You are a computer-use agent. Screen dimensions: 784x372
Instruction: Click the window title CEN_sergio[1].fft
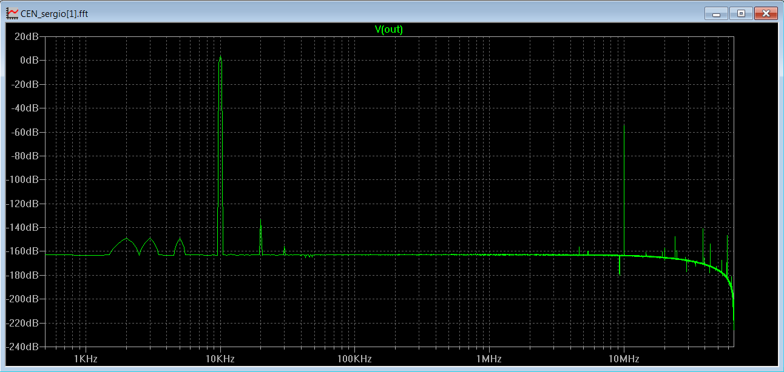(x=55, y=13)
